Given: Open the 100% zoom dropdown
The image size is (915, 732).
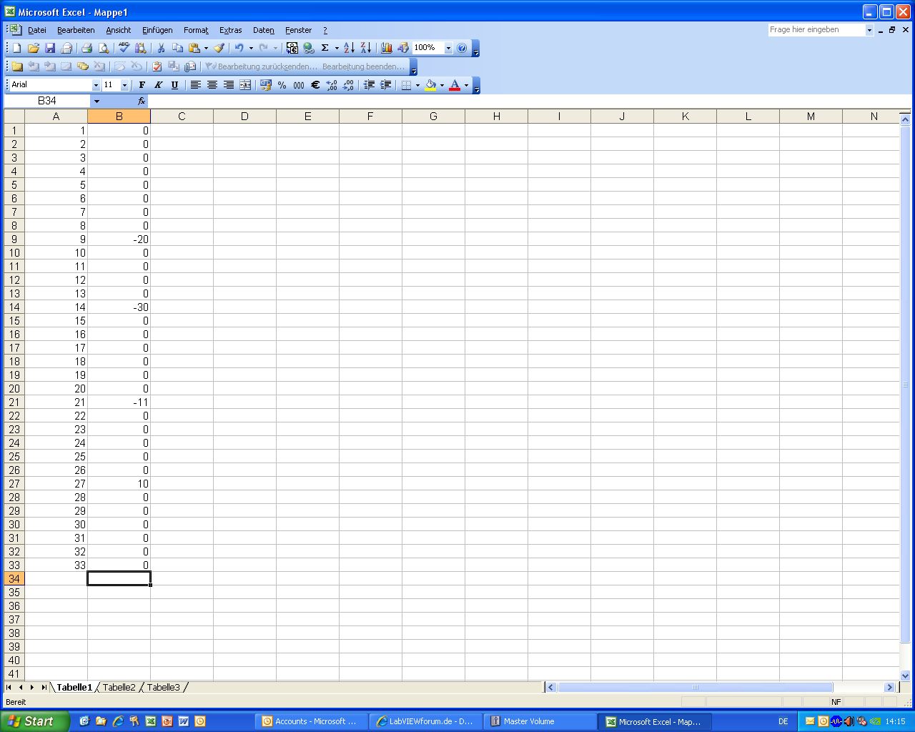Looking at the screenshot, I should (448, 48).
